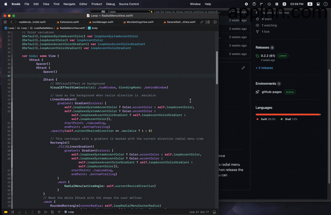The image size is (331, 215).
Task: Switch to the IconManager.swift tab
Action: tap(101, 22)
